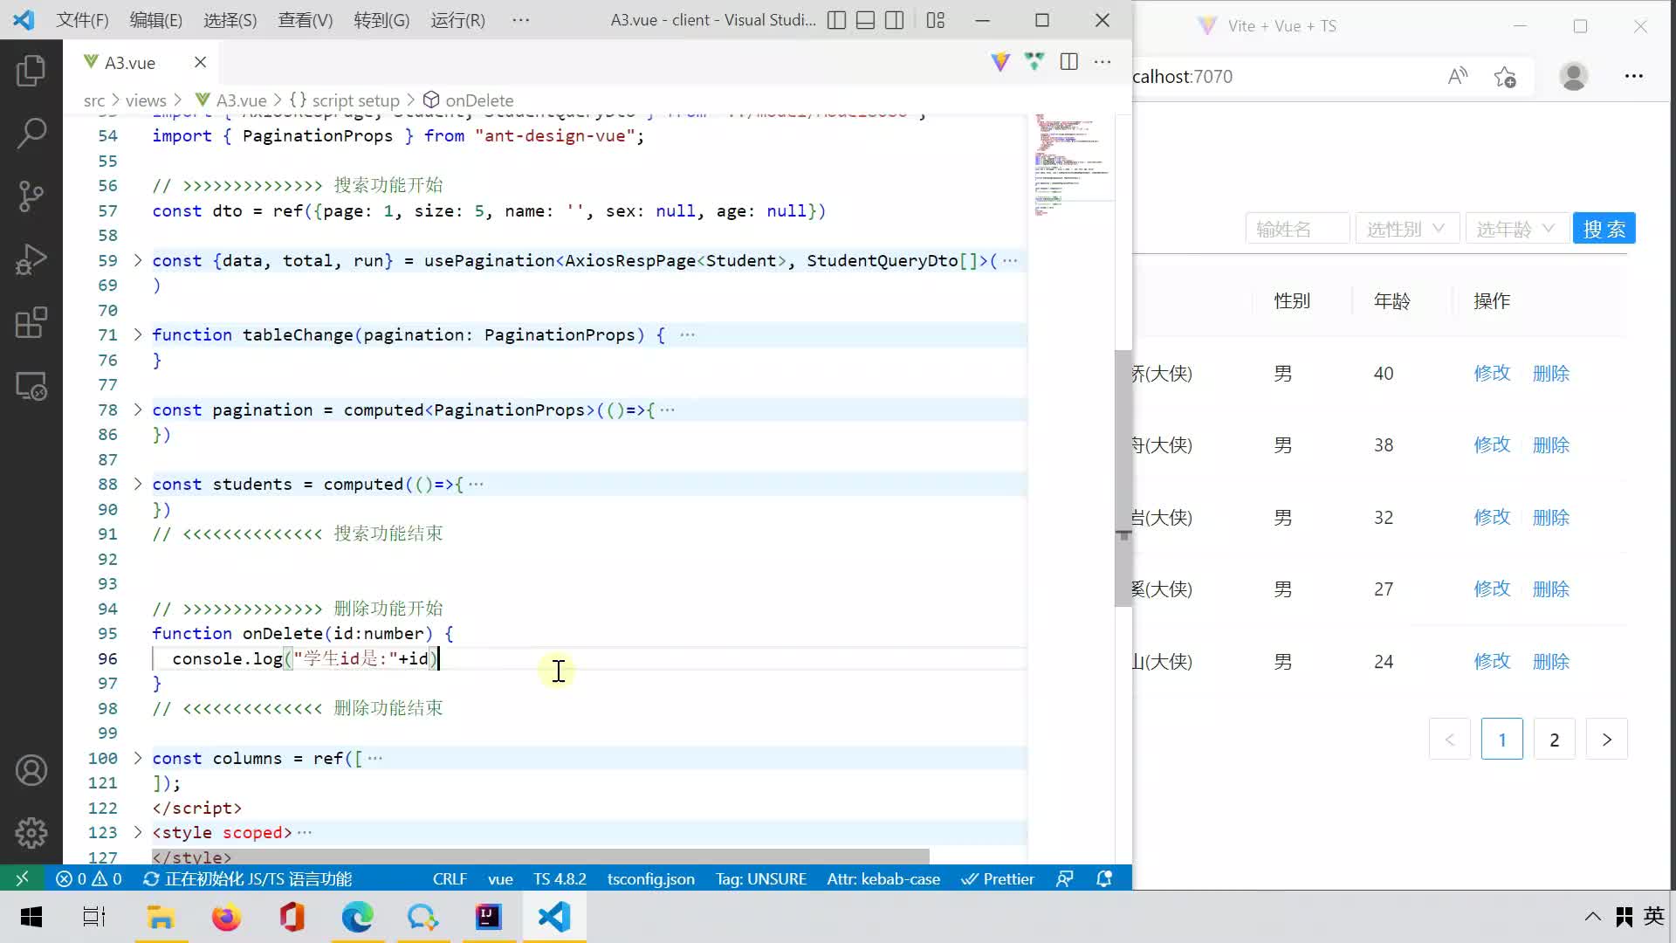Open the Accounts menu in activity bar
This screenshot has height=943, width=1676.
pos(31,770)
